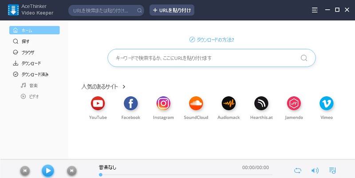
Task: Open the hamburger menu in title bar
Action: coord(315,10)
